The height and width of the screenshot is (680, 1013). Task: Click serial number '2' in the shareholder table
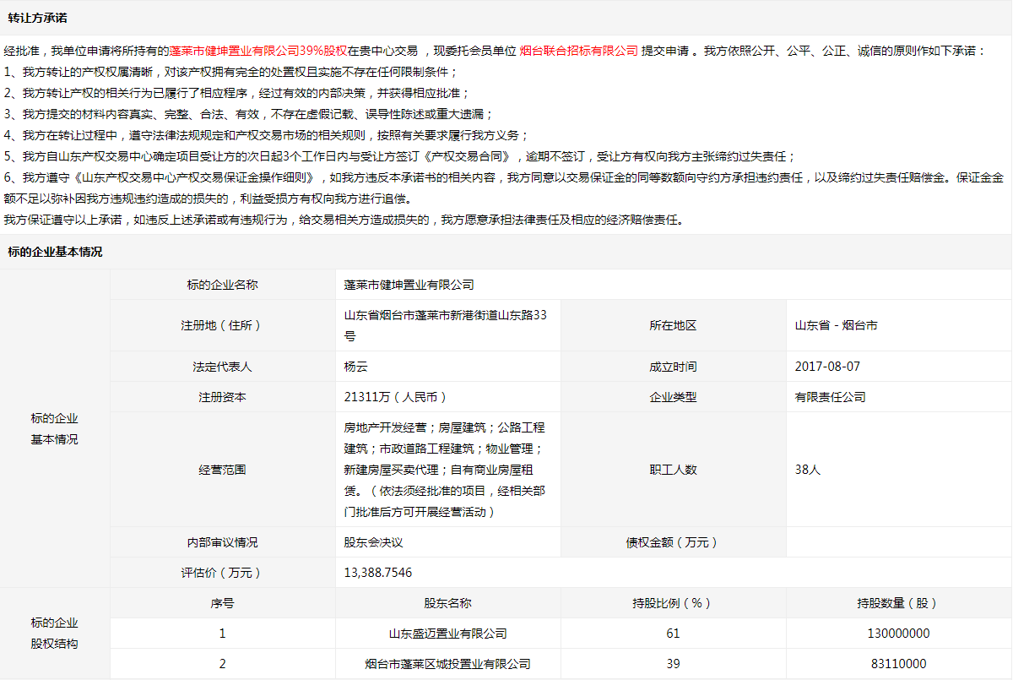coord(223,664)
